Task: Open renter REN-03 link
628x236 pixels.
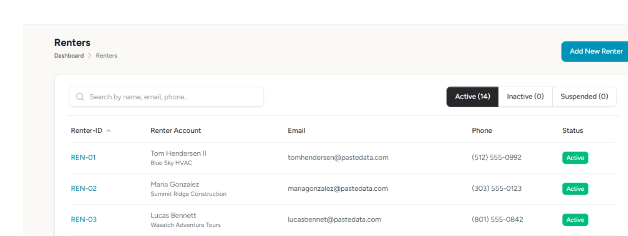Action: coord(84,219)
